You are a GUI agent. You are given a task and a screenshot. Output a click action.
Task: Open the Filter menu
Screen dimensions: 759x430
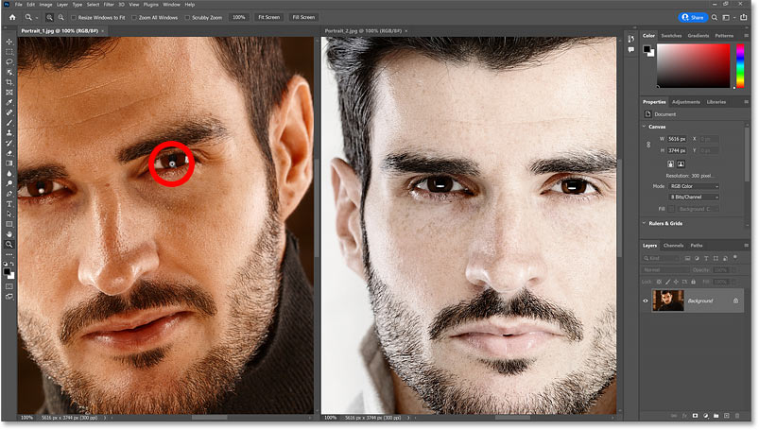click(x=109, y=5)
